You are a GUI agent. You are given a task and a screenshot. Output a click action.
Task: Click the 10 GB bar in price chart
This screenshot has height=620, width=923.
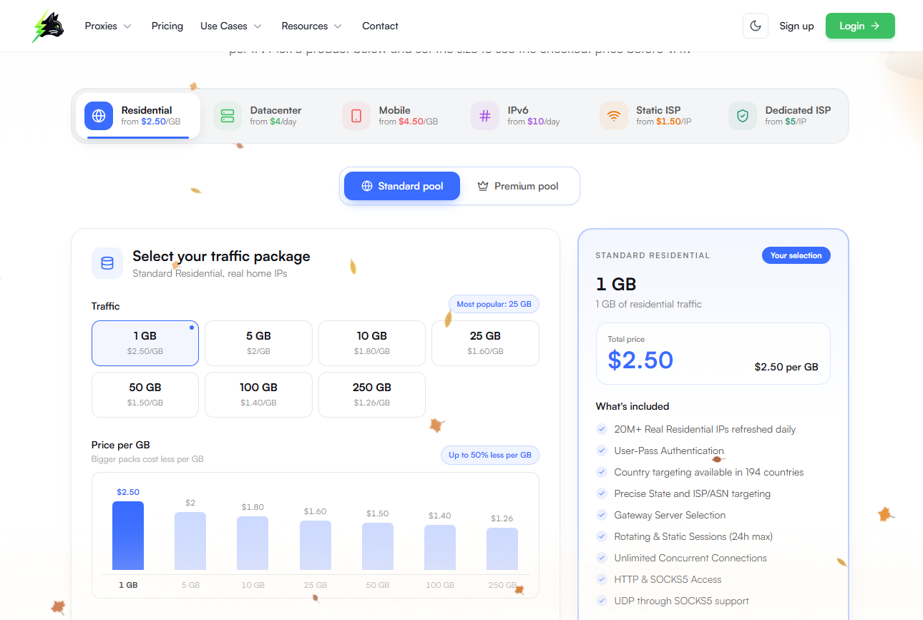click(253, 543)
